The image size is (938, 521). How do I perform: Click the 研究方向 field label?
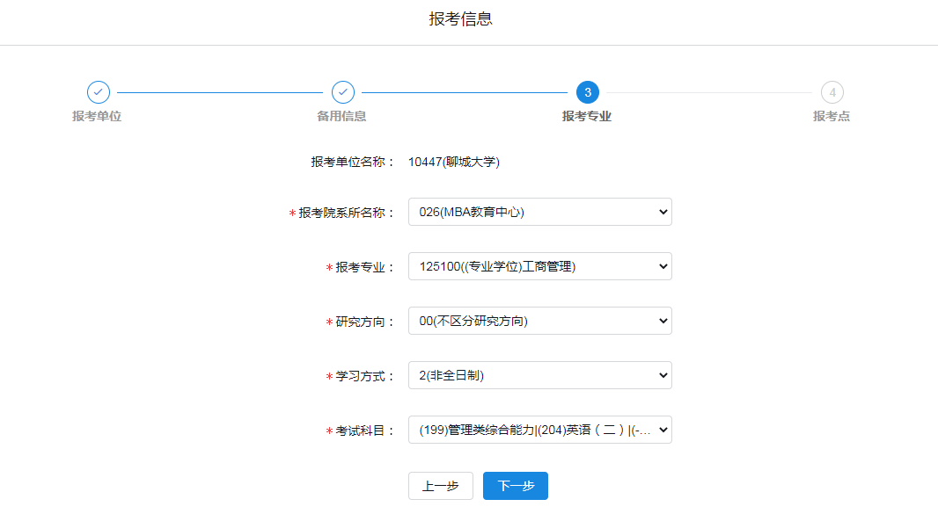click(x=365, y=322)
